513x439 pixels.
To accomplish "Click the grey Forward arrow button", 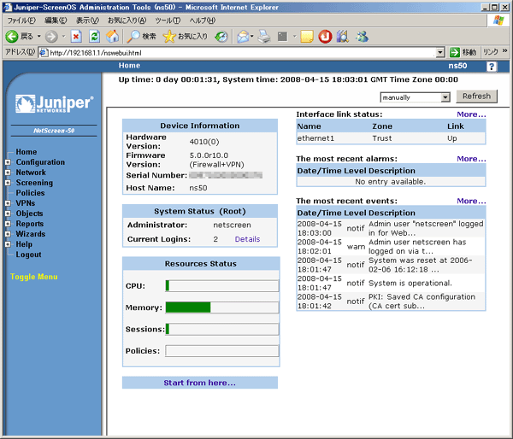I will tap(51, 36).
